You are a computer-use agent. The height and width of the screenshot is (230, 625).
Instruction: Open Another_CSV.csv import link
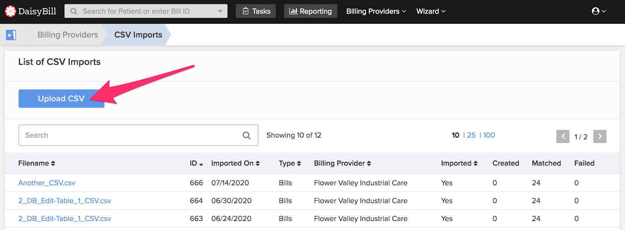click(x=47, y=183)
